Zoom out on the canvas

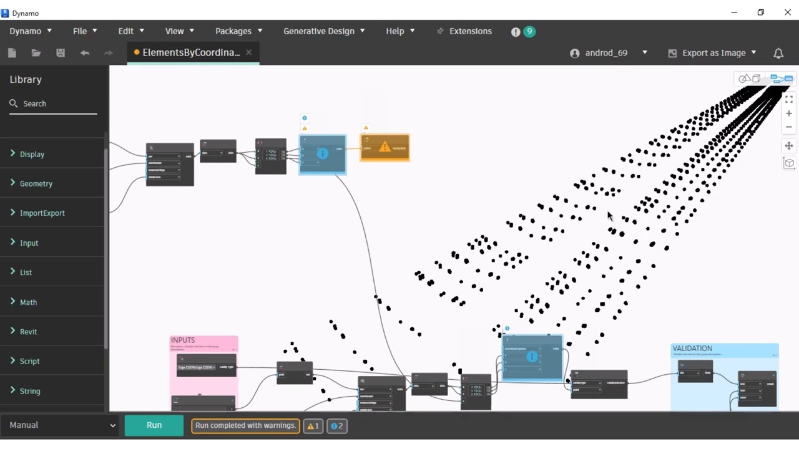[789, 127]
